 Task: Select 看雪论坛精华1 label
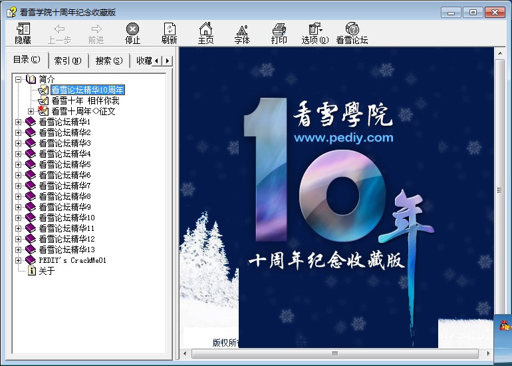(x=64, y=122)
